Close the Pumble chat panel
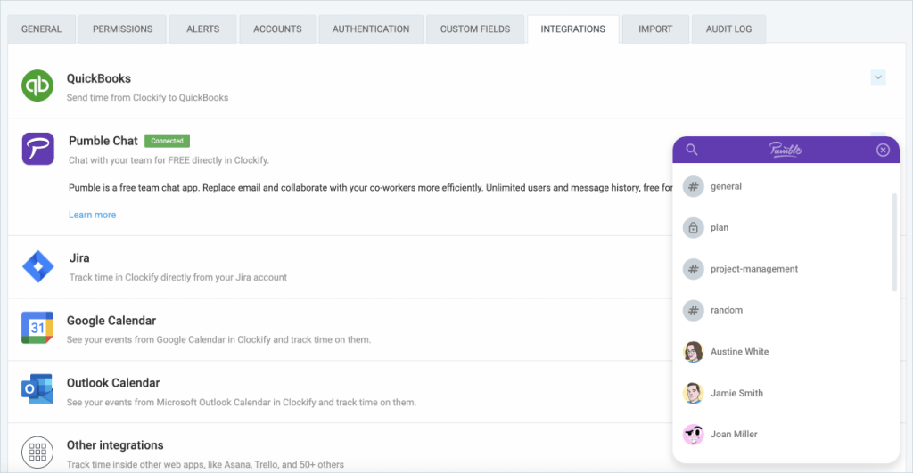913x473 pixels. coord(883,151)
